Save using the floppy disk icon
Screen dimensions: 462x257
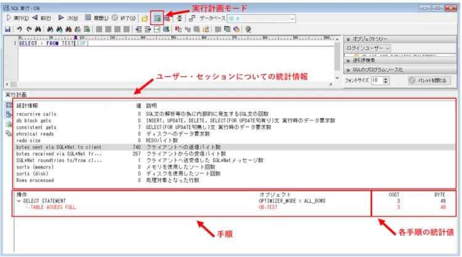7,29
